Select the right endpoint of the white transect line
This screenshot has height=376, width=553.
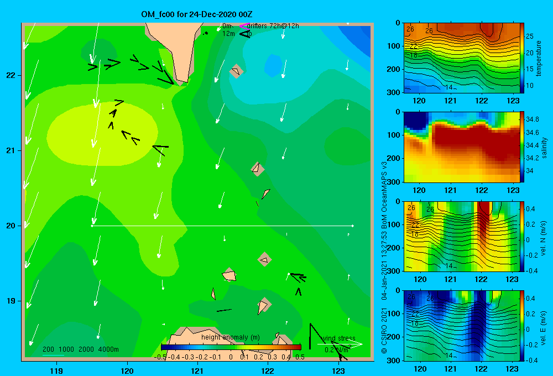[x=353, y=226]
